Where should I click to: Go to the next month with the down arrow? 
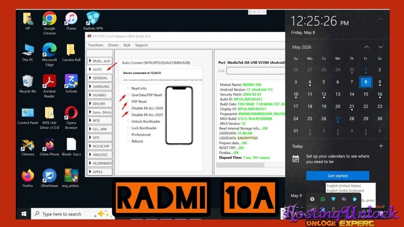[x=380, y=47]
